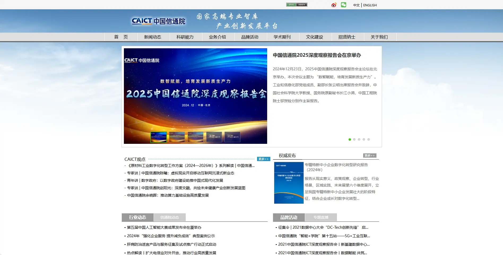
Task: Switch to the 专题直播 tab
Action: click(320, 217)
